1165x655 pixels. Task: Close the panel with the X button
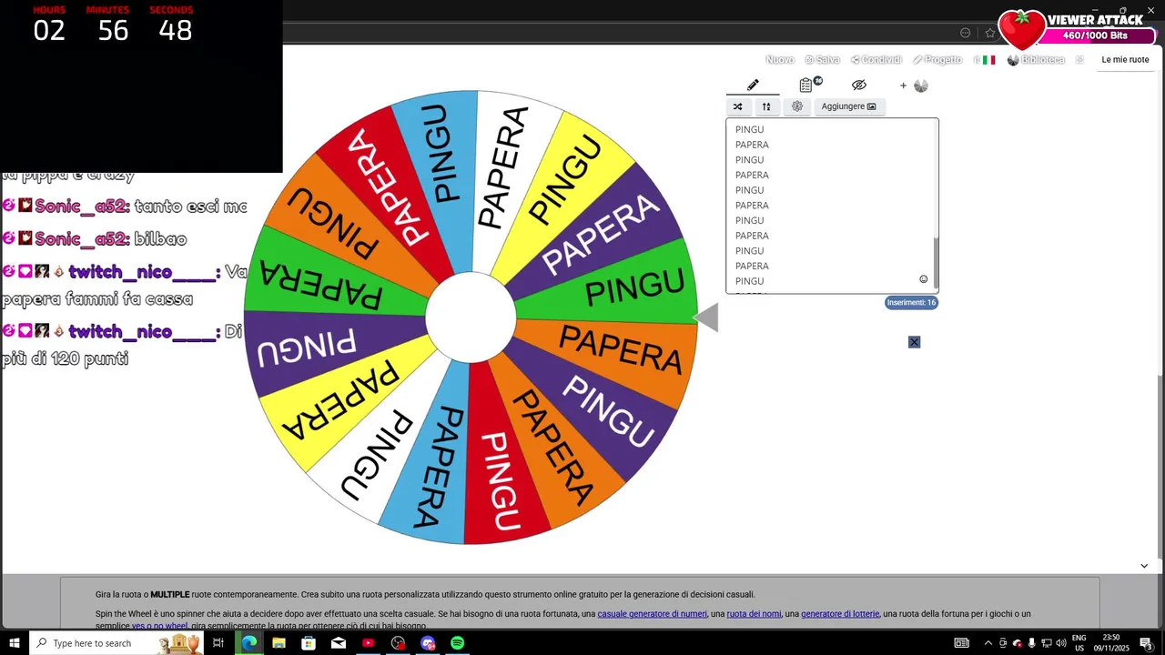pos(914,342)
